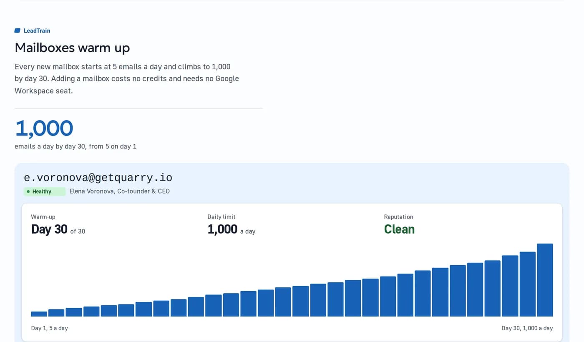Click the paragraph starting "Every new mailbox starts"
Viewport: 584px width, 342px height.
(127, 78)
